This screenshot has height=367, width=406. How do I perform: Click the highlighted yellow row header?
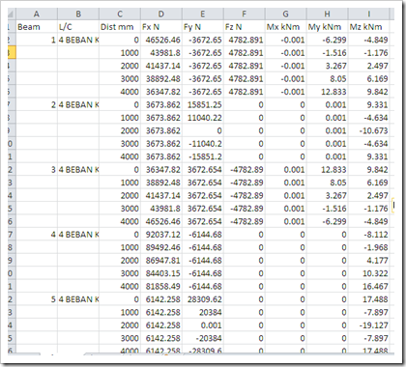click(12, 53)
